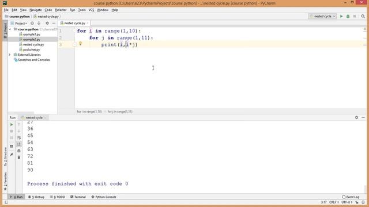Open Run panel settings gear
This screenshot has height=207, width=369.
[x=356, y=117]
